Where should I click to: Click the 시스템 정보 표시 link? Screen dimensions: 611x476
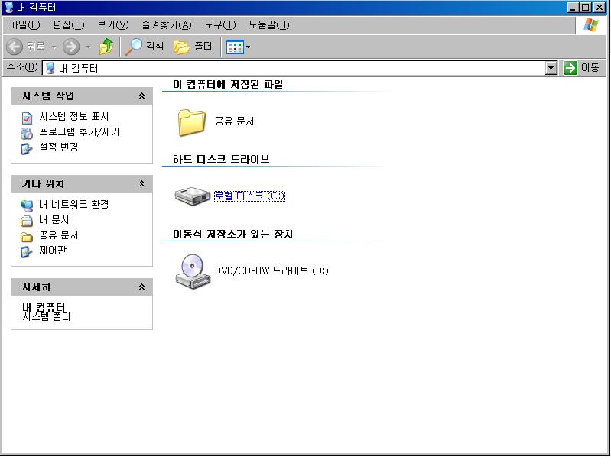tap(74, 116)
